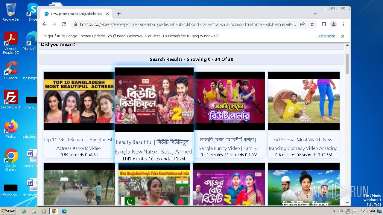Close the hifimov browser tab

click(x=107, y=14)
